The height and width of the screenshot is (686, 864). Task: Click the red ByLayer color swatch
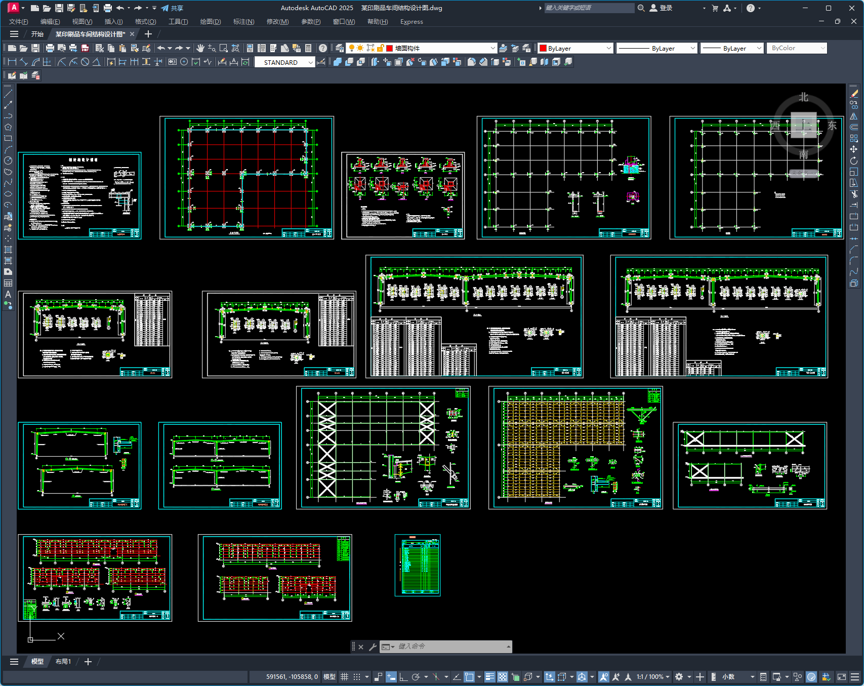click(543, 48)
